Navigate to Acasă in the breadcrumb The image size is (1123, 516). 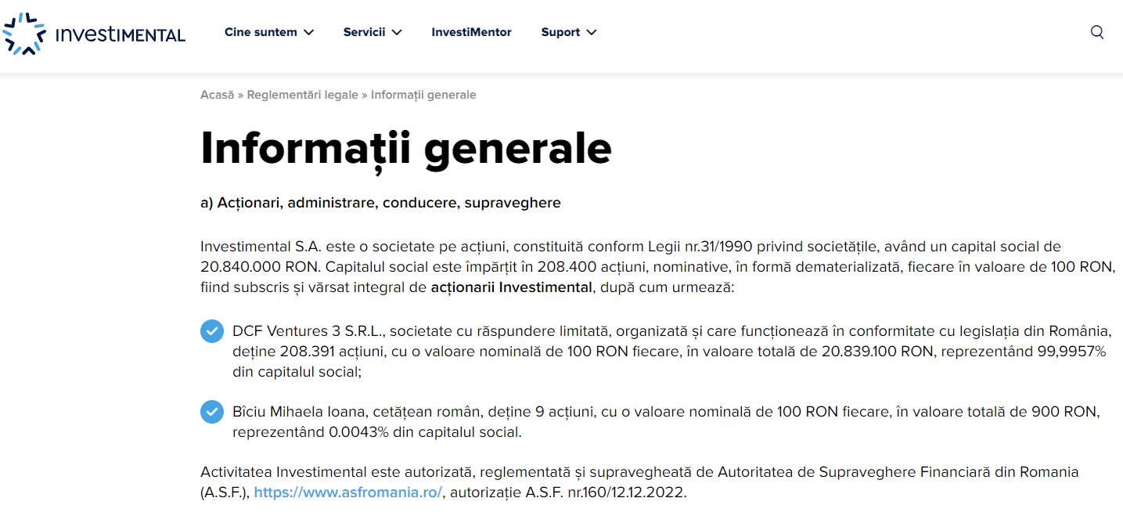[217, 95]
